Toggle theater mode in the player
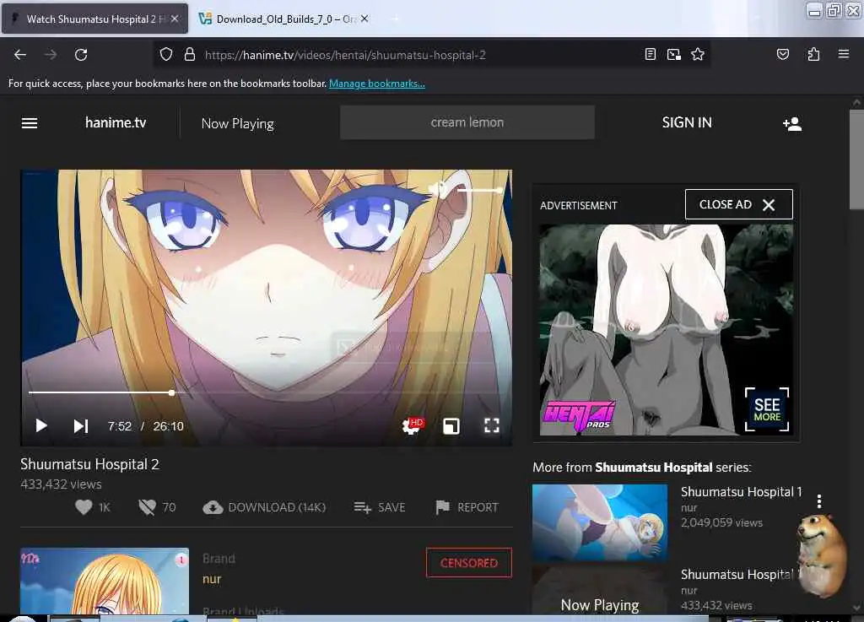The image size is (864, 622). click(x=451, y=426)
